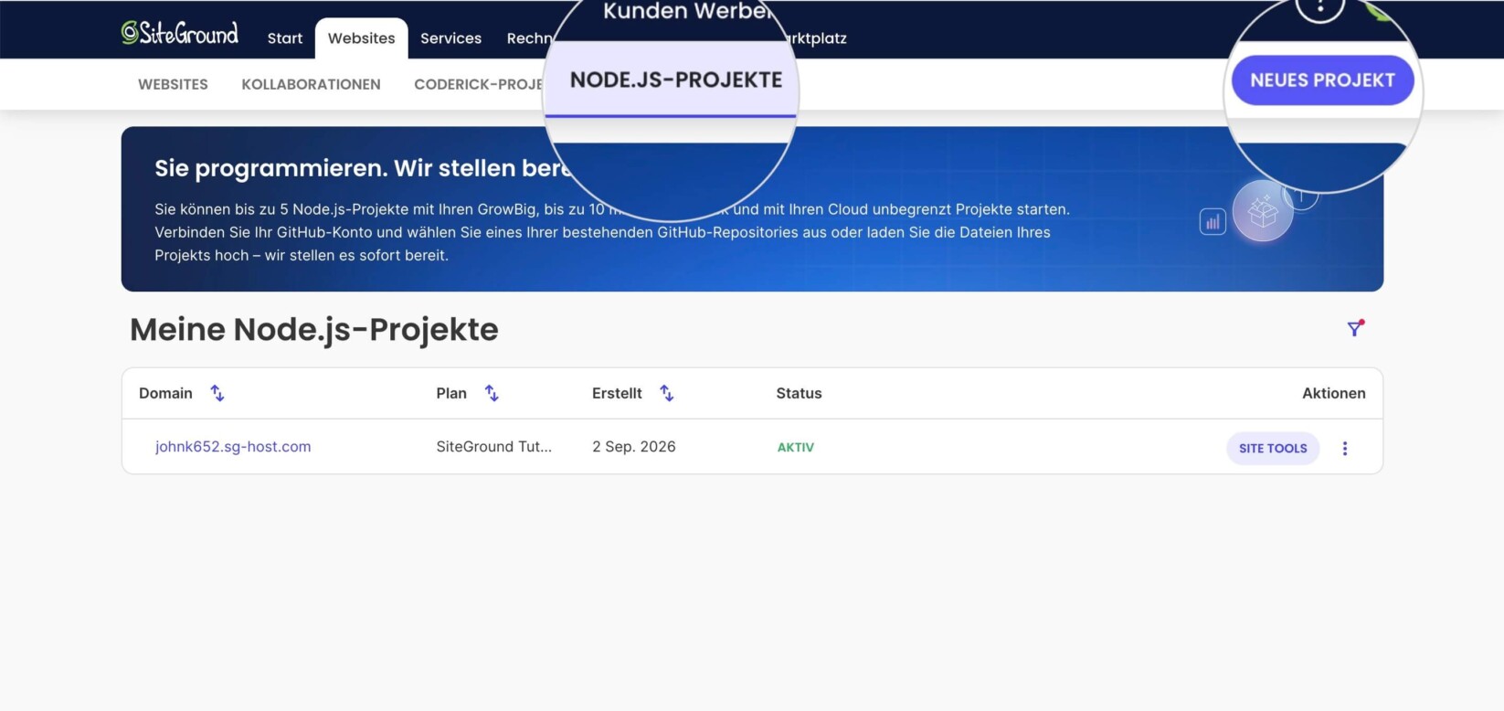The width and height of the screenshot is (1504, 711).
Task: Click the Plan column header
Action: (451, 393)
